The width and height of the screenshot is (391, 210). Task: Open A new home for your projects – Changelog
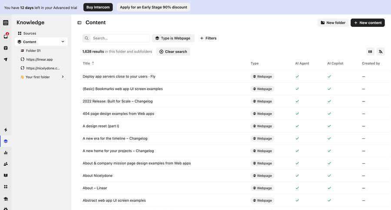[x=118, y=151]
